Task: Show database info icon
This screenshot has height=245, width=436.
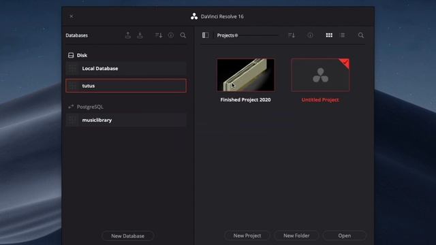Action: 171,35
